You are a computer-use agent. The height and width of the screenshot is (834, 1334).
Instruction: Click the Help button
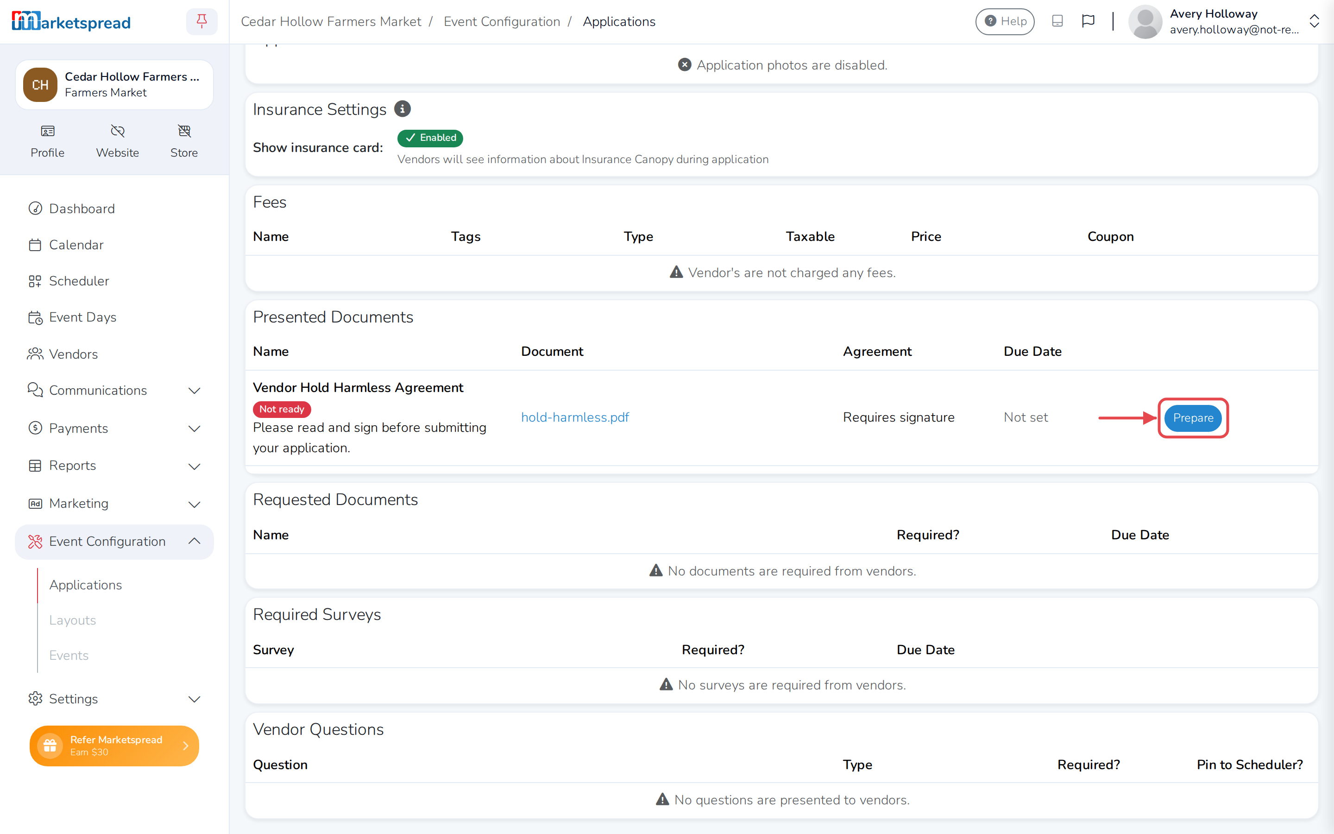pos(1005,21)
